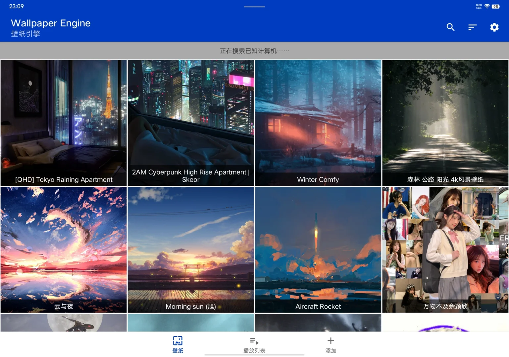
Task: Open the sort and filter icon
Action: (472, 27)
